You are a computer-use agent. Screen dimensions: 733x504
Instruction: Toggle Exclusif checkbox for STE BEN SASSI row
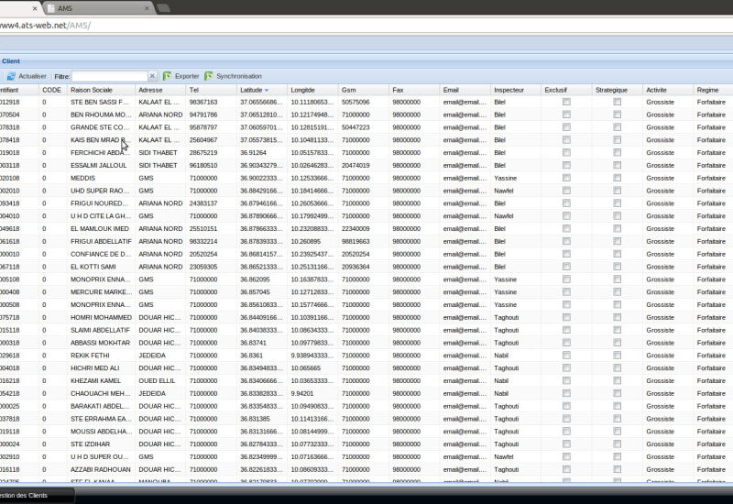(x=566, y=102)
